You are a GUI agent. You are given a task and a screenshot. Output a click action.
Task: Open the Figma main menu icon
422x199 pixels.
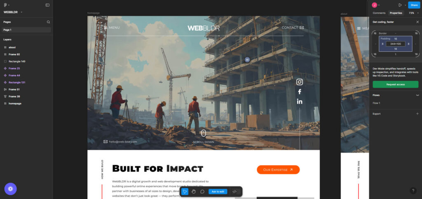(x=5, y=5)
